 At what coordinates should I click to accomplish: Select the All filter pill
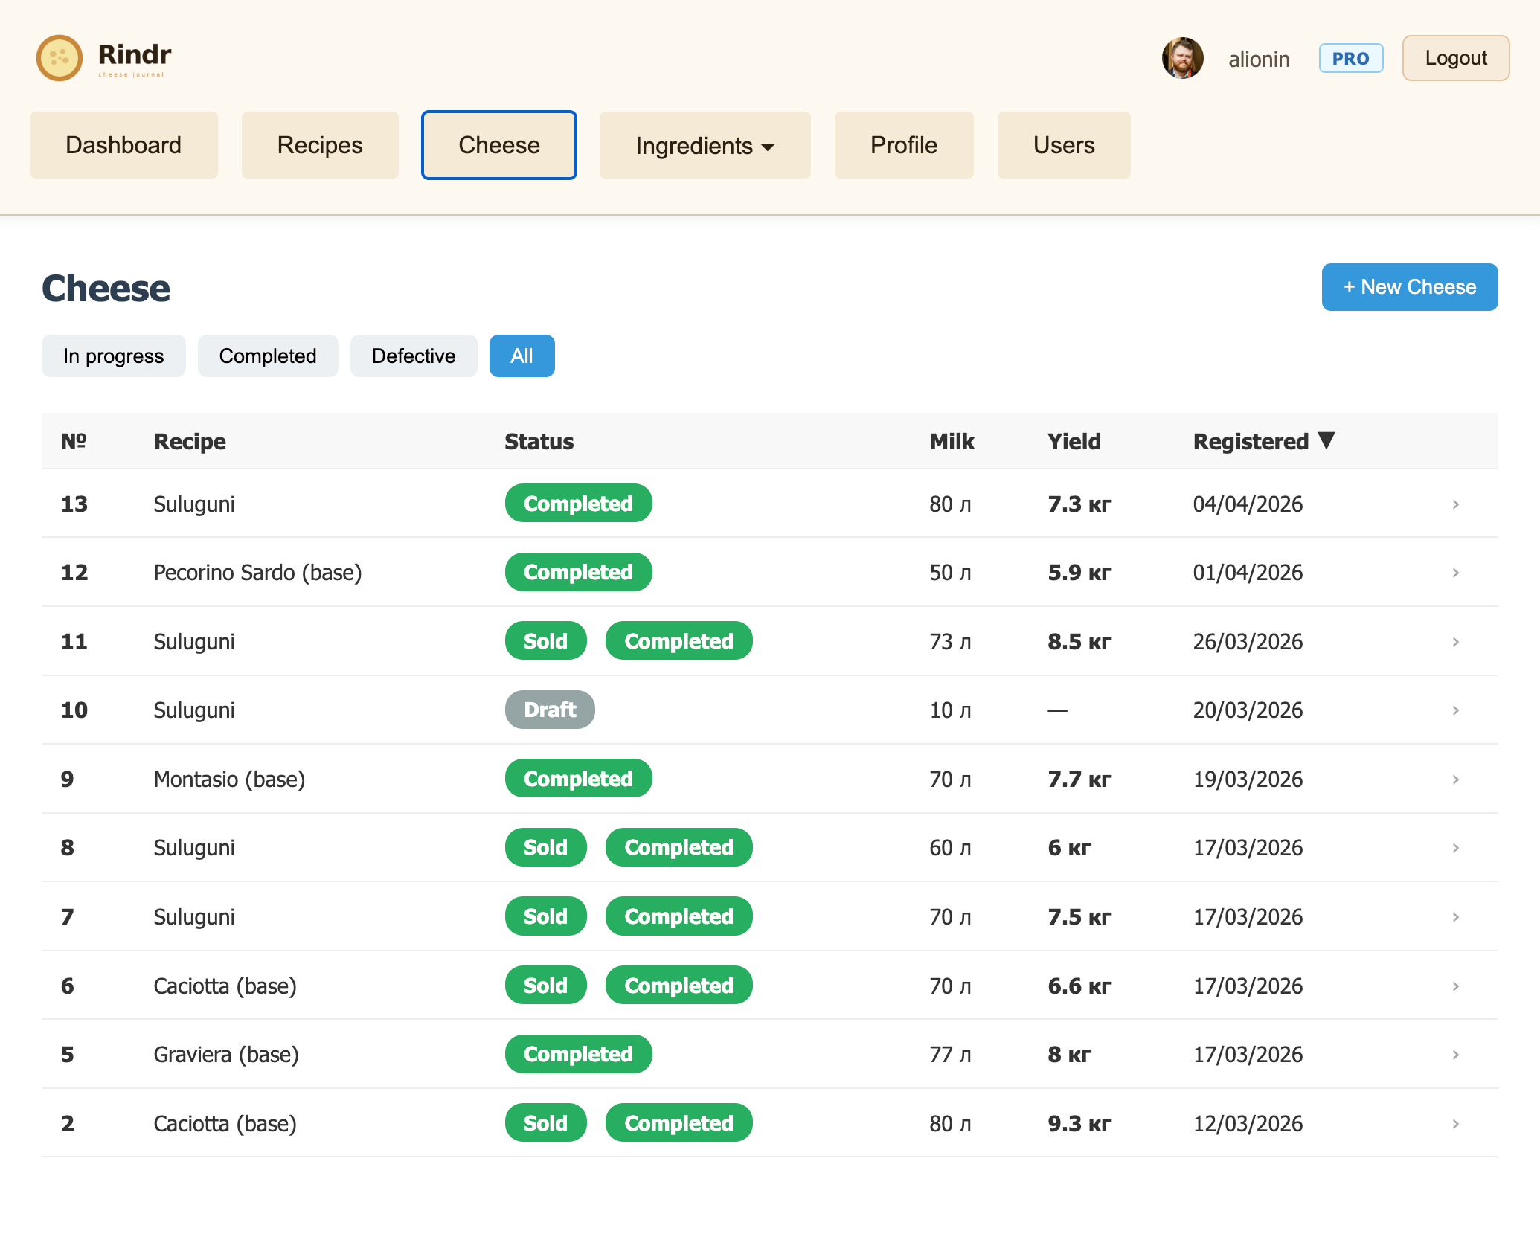(x=522, y=356)
